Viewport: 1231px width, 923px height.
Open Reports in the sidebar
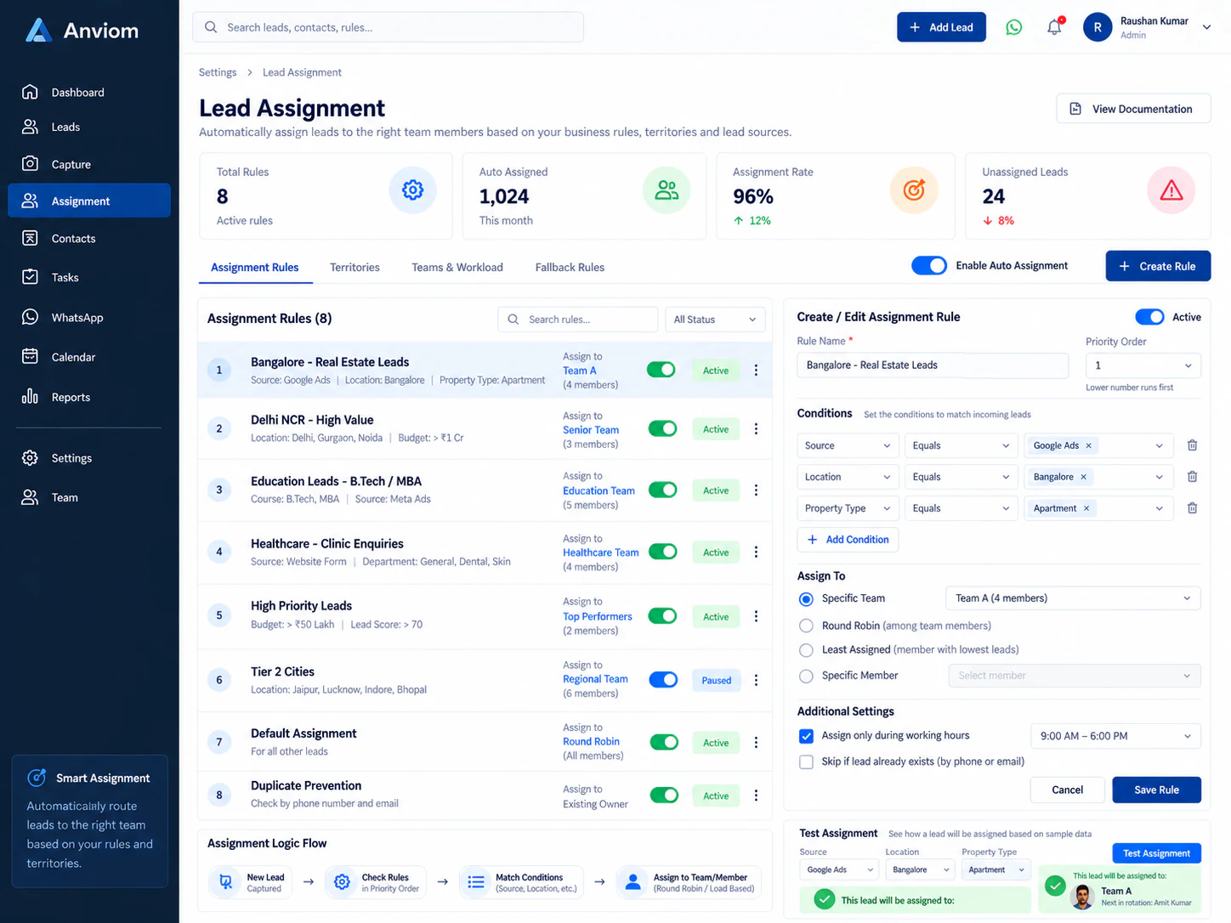(89, 397)
